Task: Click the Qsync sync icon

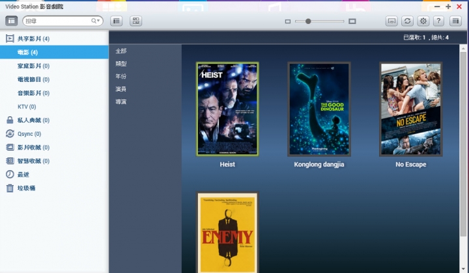Action: [x=10, y=134]
